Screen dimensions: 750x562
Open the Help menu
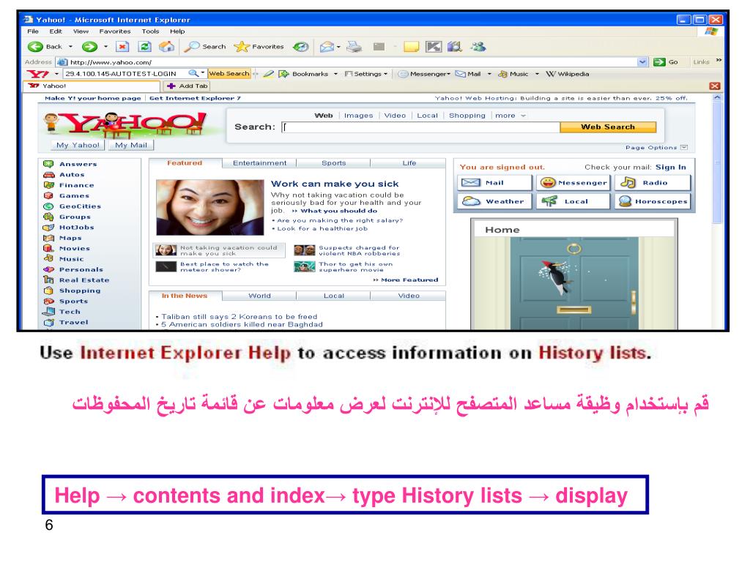(x=177, y=31)
